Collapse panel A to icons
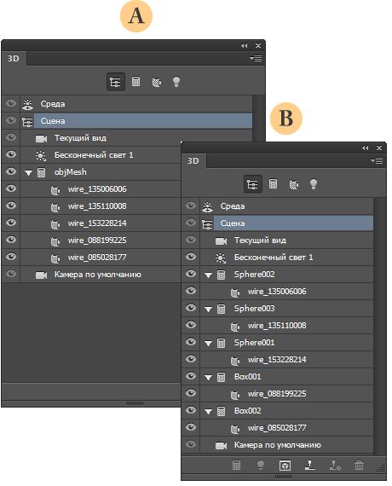Image resolution: width=392 pixels, height=486 pixels. pyautogui.click(x=245, y=45)
